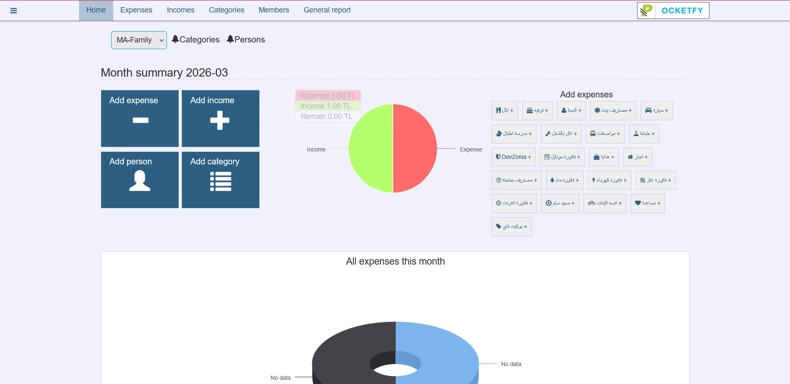Viewport: 790px width, 384px height.
Task: Click the Add income tile
Action: coord(220,119)
